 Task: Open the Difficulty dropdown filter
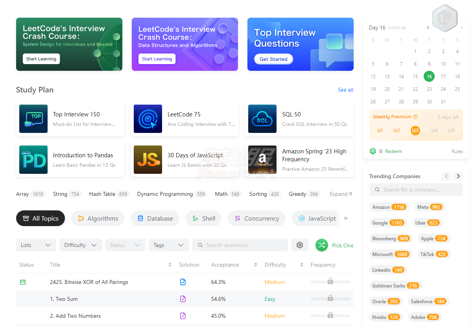tap(81, 245)
